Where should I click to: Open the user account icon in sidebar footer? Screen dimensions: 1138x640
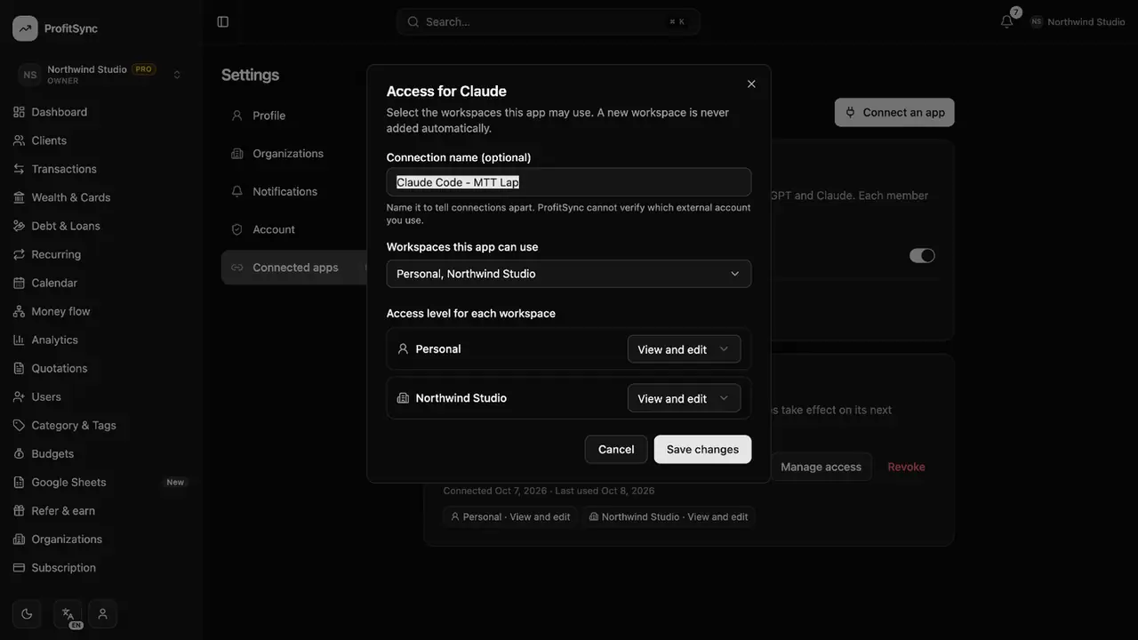click(103, 613)
